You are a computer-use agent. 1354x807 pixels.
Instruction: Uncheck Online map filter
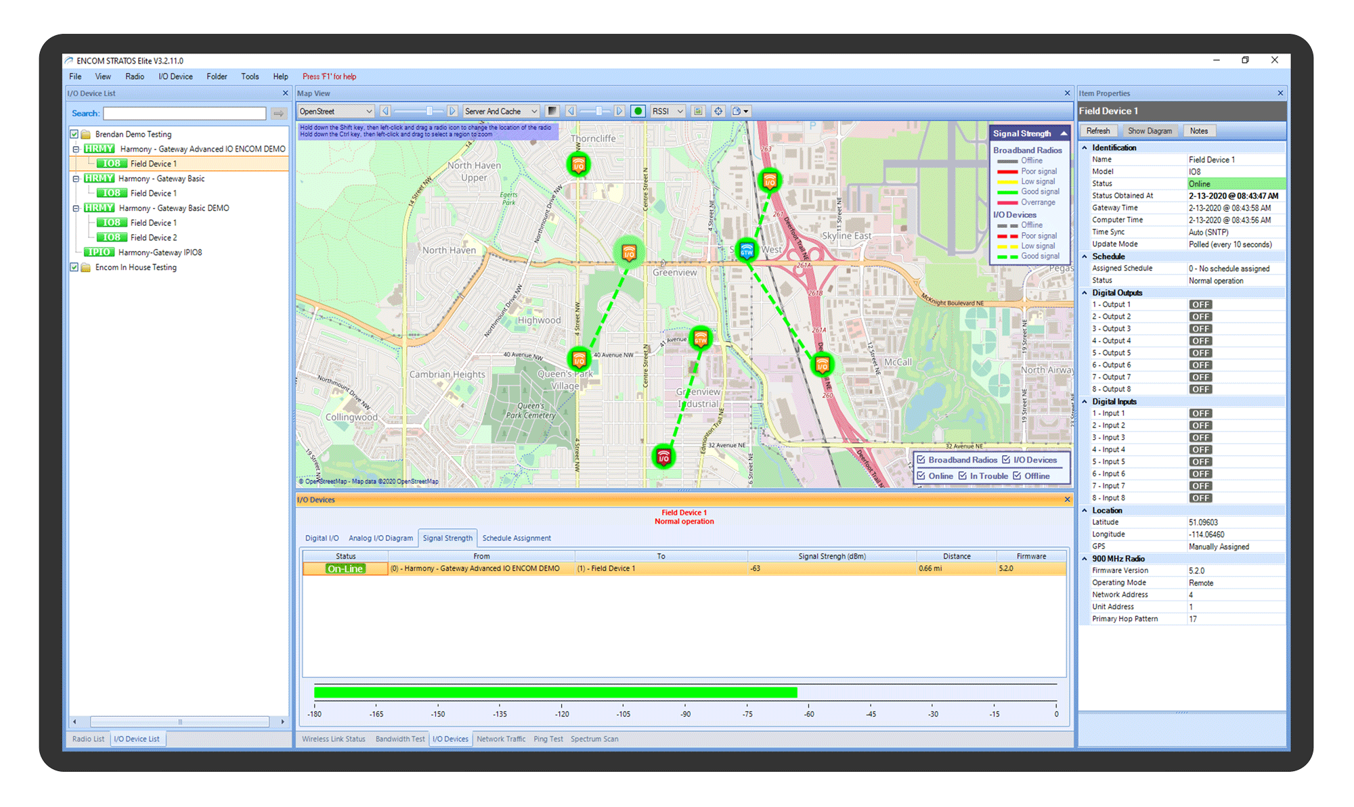click(921, 476)
